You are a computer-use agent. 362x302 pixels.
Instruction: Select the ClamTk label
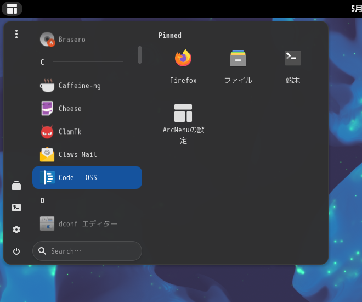pos(70,131)
